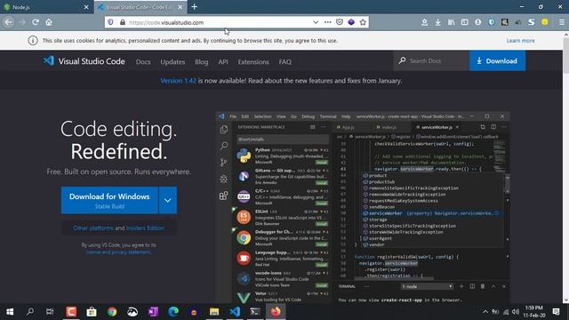Open the Insiders Edition link
Viewport: 569px width, 320px height.
[x=145, y=228]
